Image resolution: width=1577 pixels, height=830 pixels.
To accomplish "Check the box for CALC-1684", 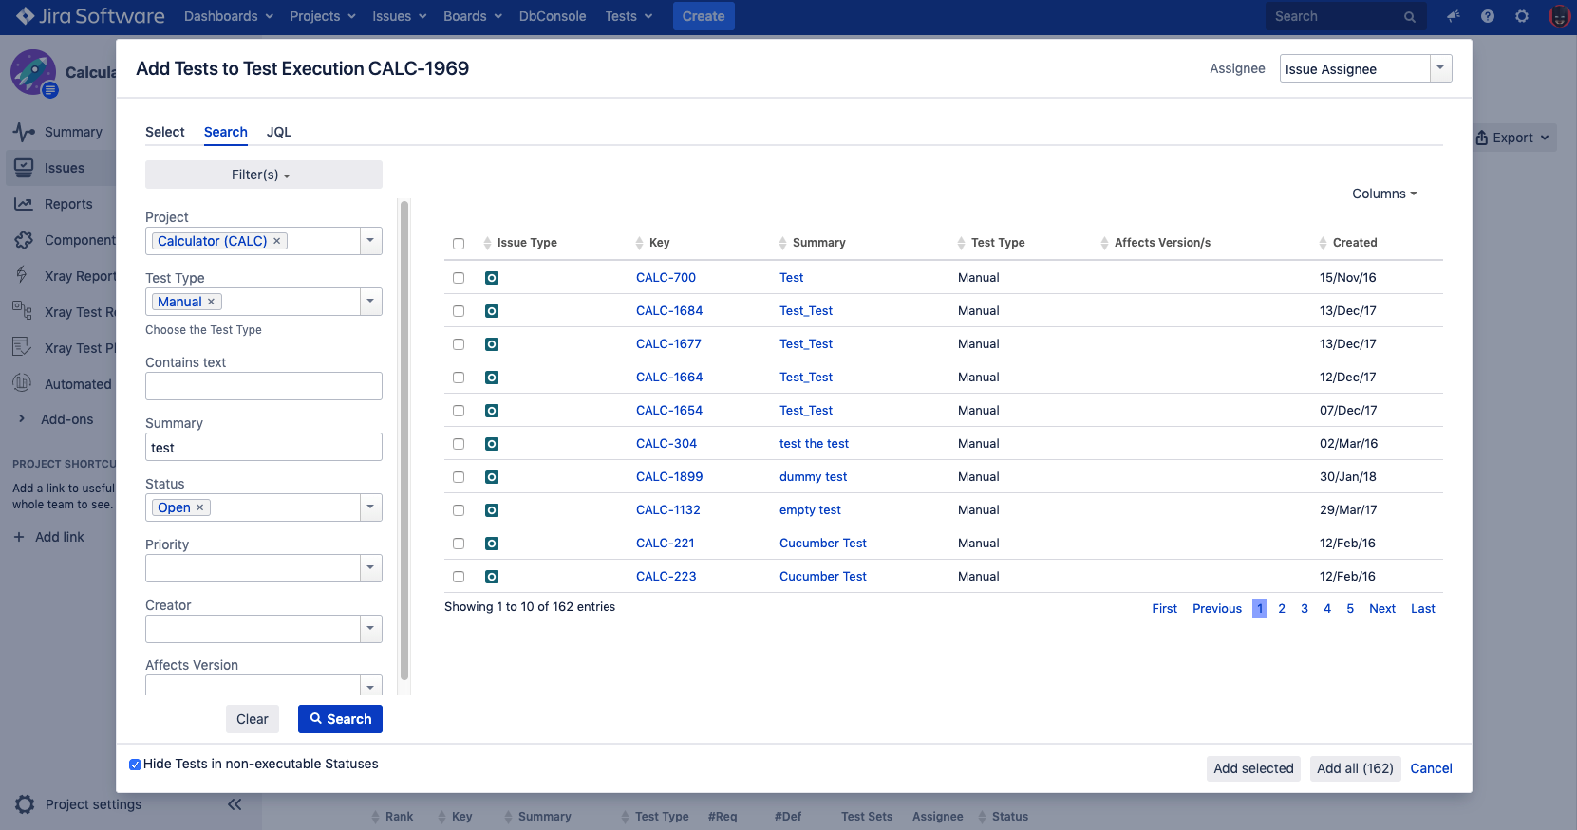I will point(459,311).
